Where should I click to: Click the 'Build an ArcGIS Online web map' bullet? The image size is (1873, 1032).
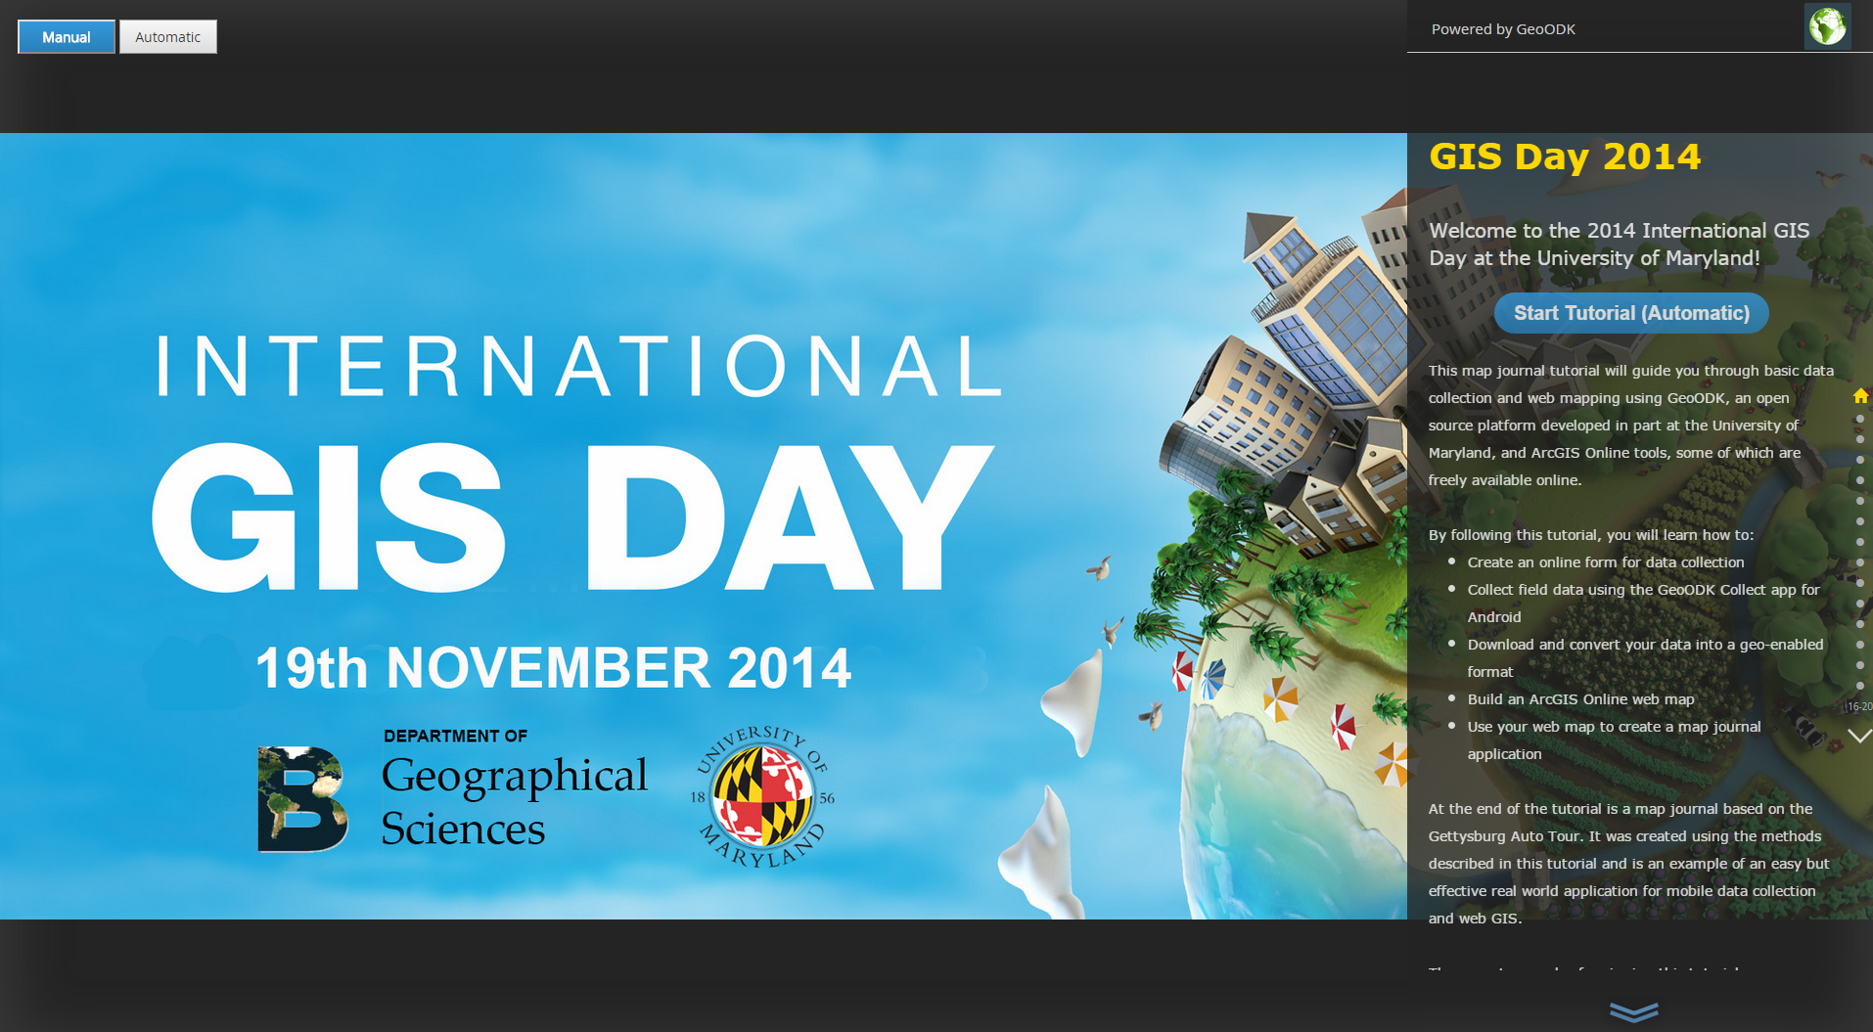pos(1580,699)
